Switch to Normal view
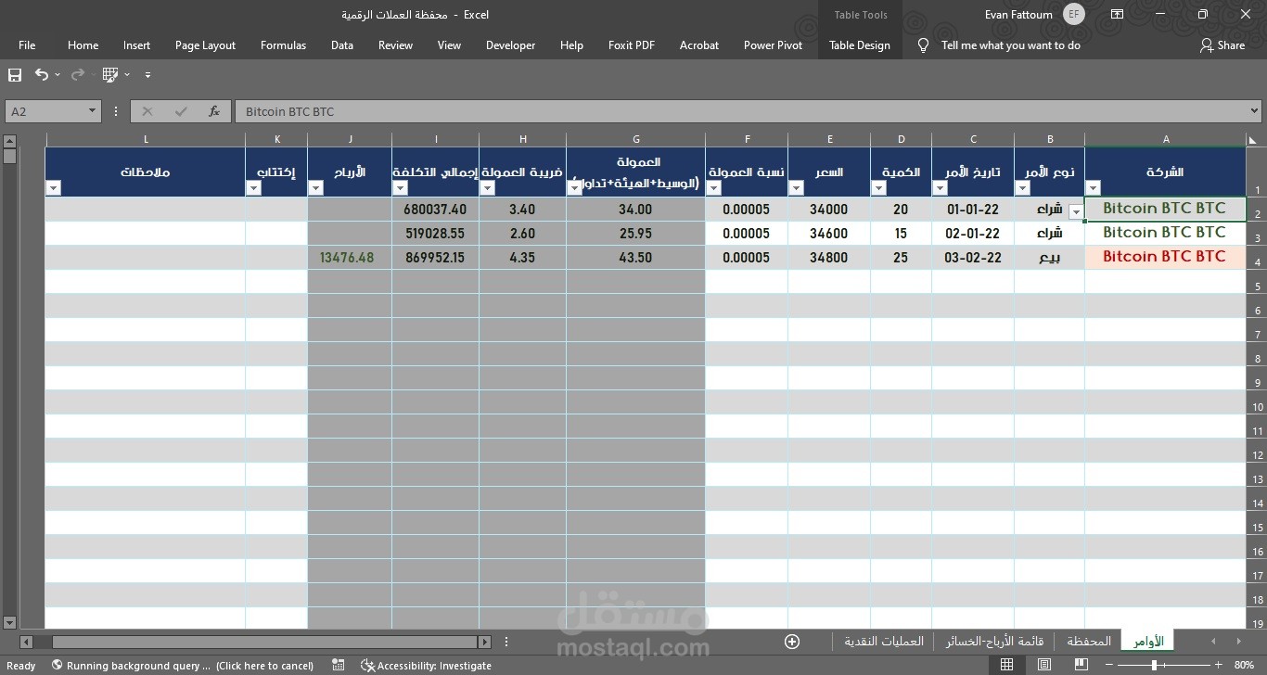The height and width of the screenshot is (675, 1267). [x=1006, y=665]
